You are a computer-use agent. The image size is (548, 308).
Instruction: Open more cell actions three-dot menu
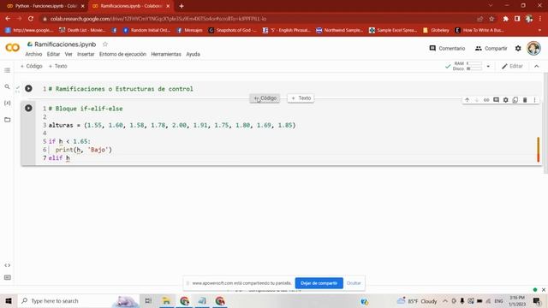click(x=534, y=100)
